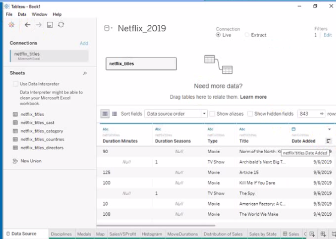Image resolution: width=336 pixels, height=239 pixels.
Task: Open the Date Added column dropdown arrow
Action: (329, 129)
